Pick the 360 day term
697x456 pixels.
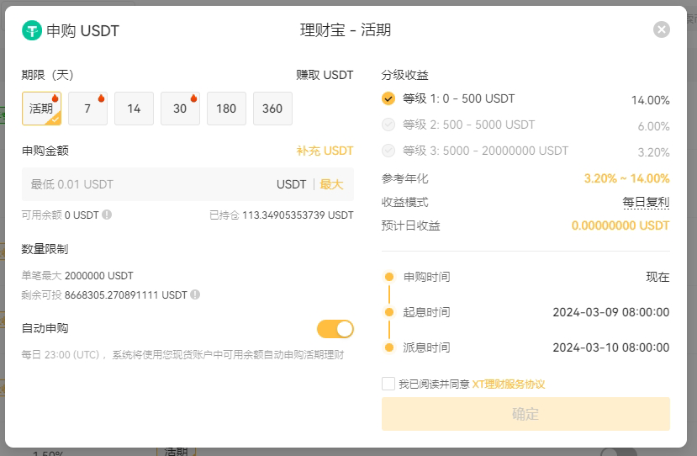(x=272, y=109)
